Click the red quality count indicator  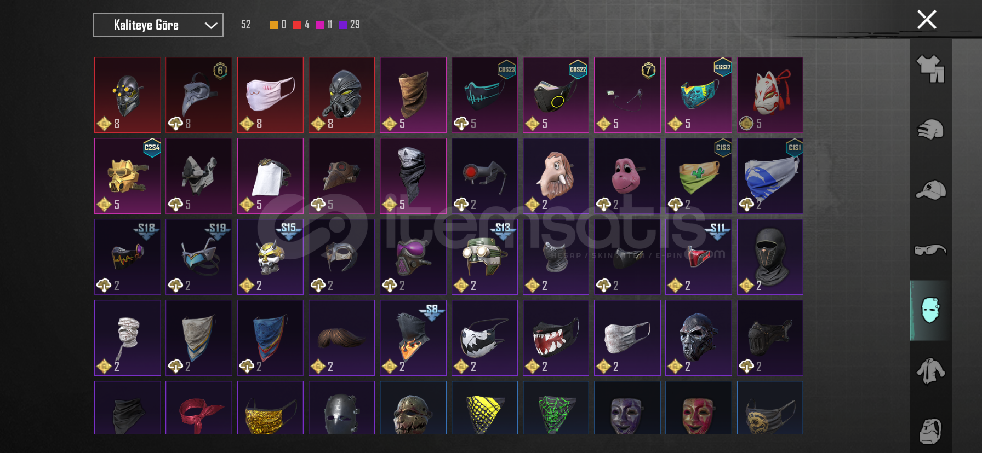point(301,25)
